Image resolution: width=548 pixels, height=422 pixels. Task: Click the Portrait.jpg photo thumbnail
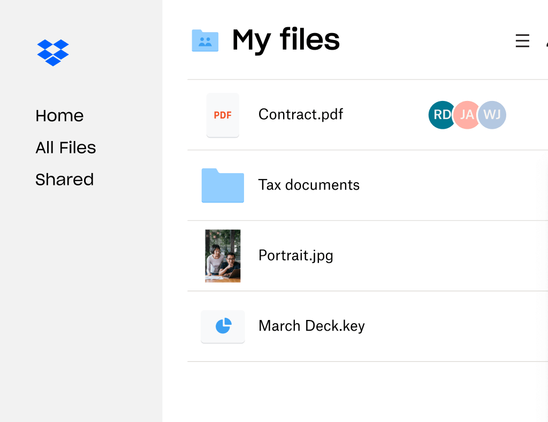[x=223, y=256]
